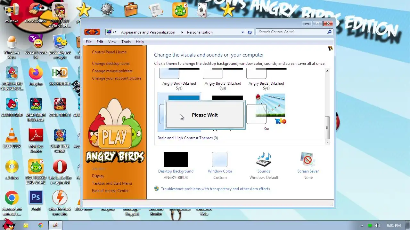Expand the arrow between Appearance and Personalization
This screenshot has height=230, width=410.
(182, 32)
